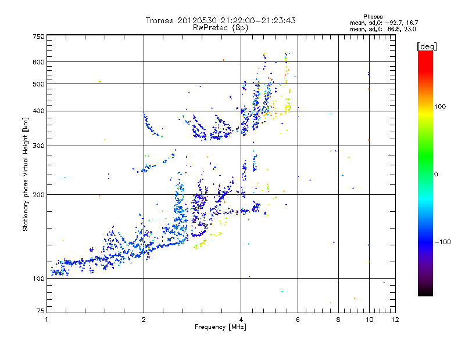Viewport: 465px width, 348px height.
Task: Click the '-100' colorbar tick label
Action: click(x=443, y=242)
